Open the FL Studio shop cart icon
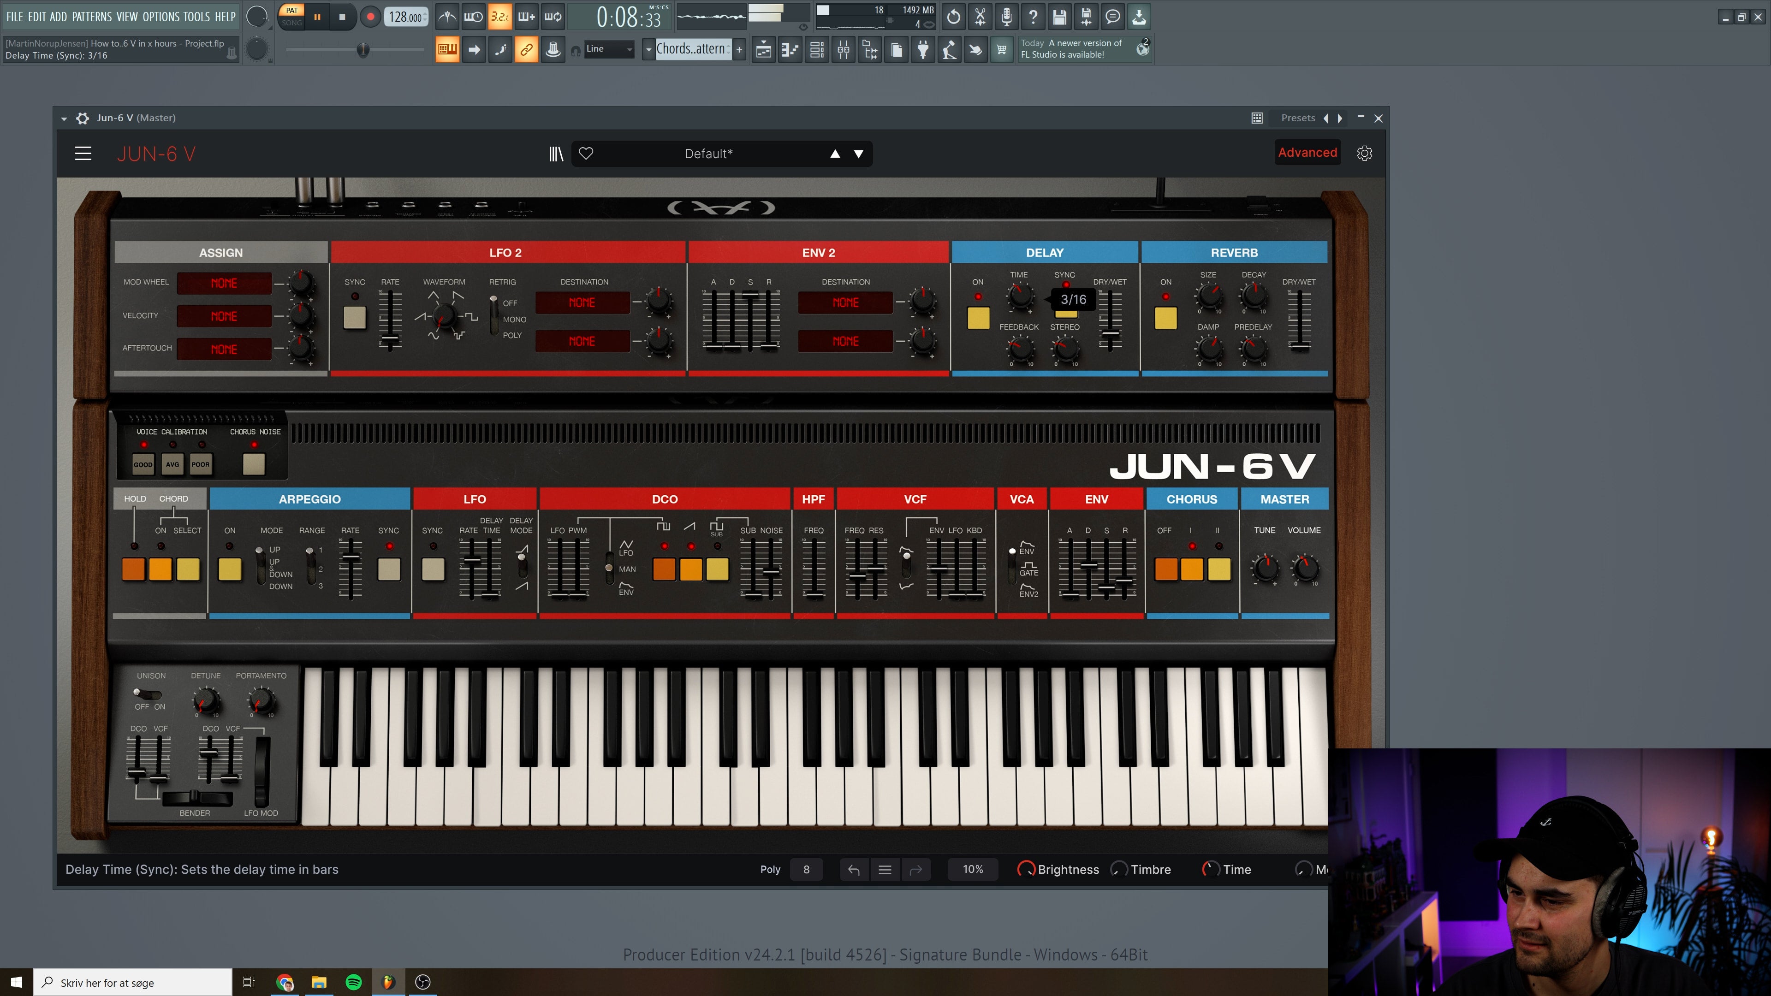The image size is (1771, 996). (1002, 49)
